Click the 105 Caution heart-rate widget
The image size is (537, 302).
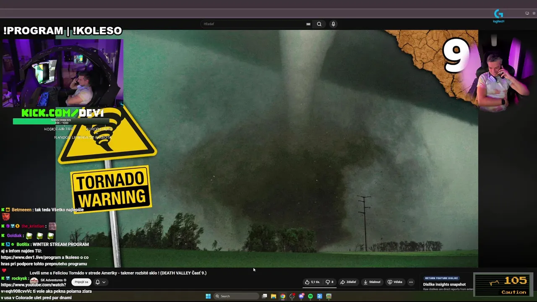click(503, 284)
